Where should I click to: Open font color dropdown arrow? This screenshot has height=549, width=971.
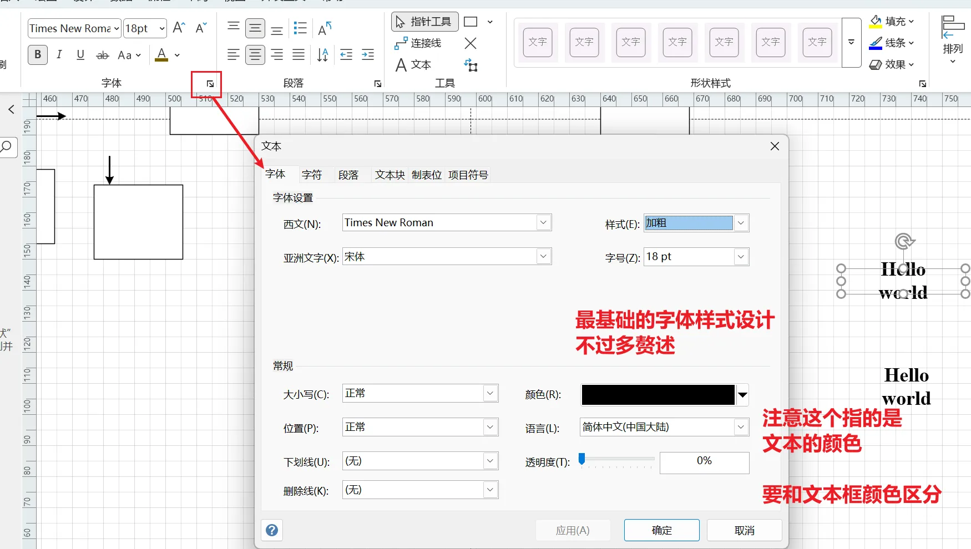click(177, 55)
